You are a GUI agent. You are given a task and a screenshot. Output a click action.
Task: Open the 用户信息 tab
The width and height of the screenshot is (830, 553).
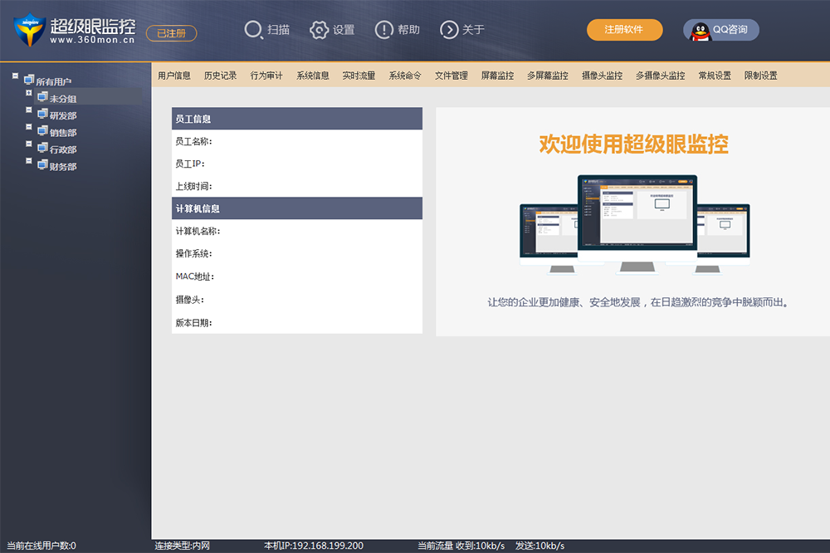pos(174,76)
